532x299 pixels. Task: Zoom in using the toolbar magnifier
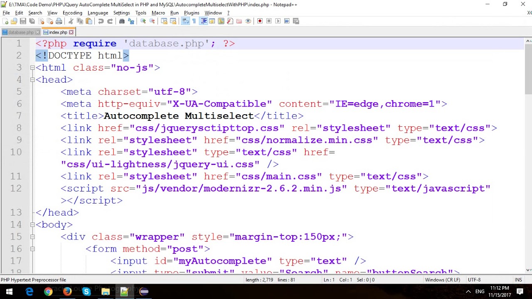143,21
